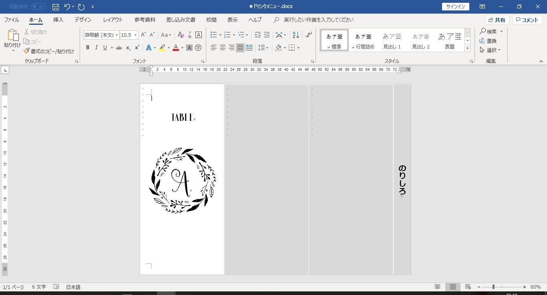Viewport: 547px width, 295px height.
Task: Toggle Italic formatting
Action: pos(96,48)
